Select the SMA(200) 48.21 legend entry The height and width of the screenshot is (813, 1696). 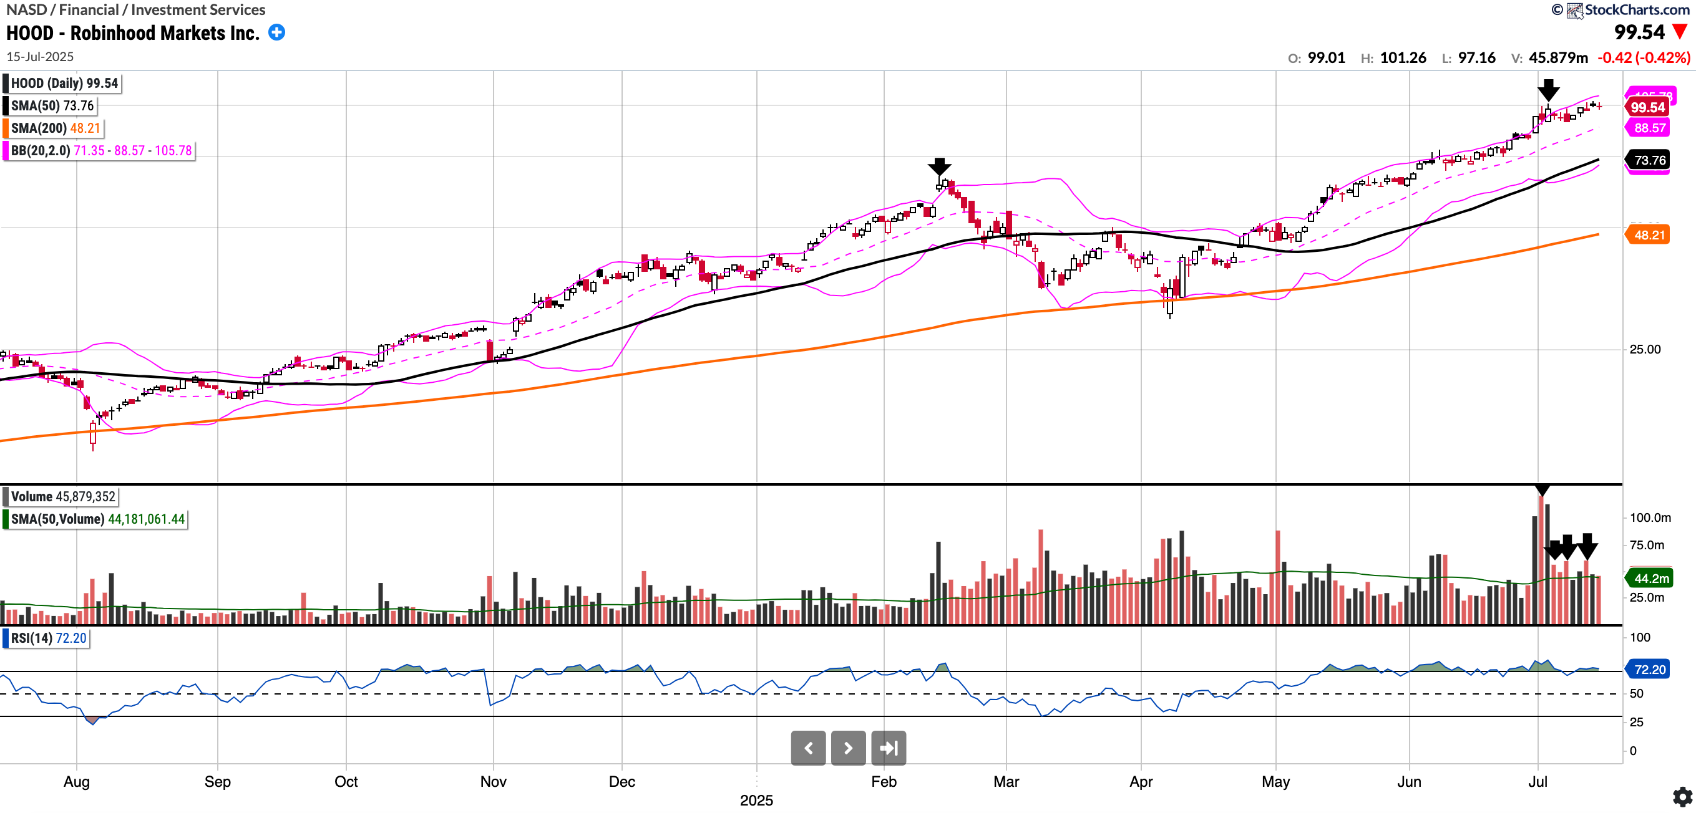click(56, 128)
